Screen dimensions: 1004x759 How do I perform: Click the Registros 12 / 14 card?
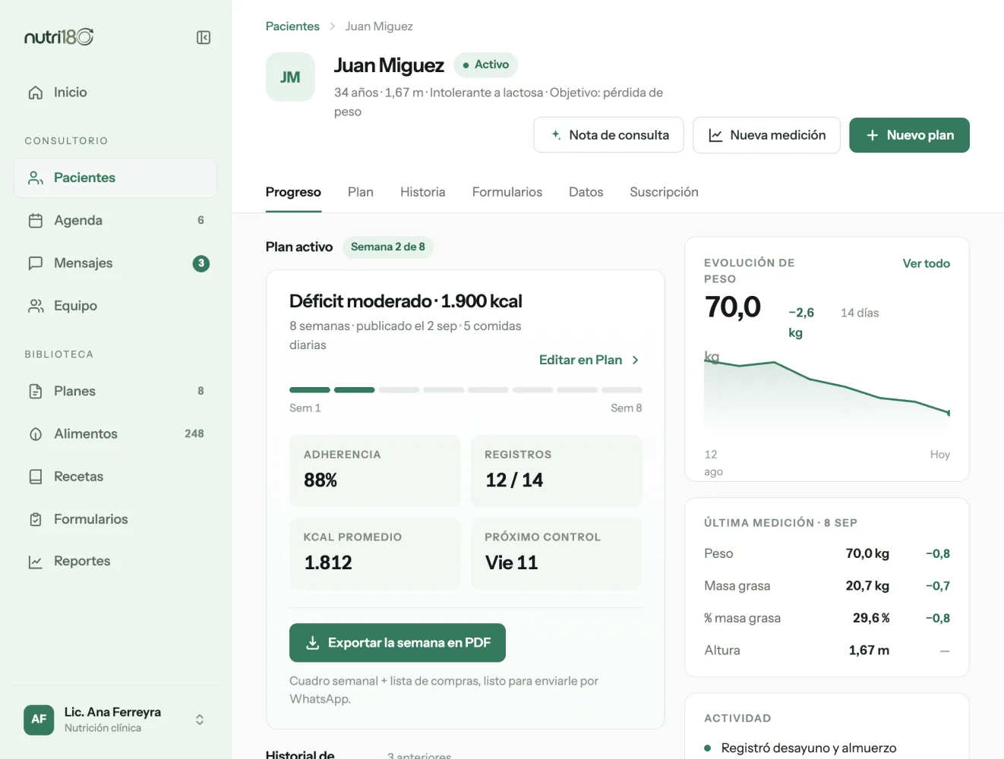[x=557, y=471]
